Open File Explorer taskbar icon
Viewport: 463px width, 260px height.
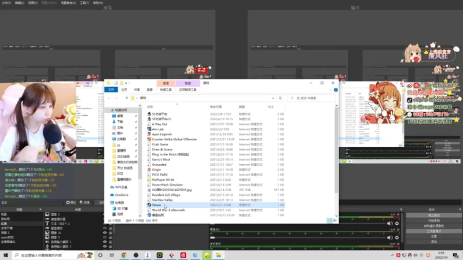[x=219, y=255]
